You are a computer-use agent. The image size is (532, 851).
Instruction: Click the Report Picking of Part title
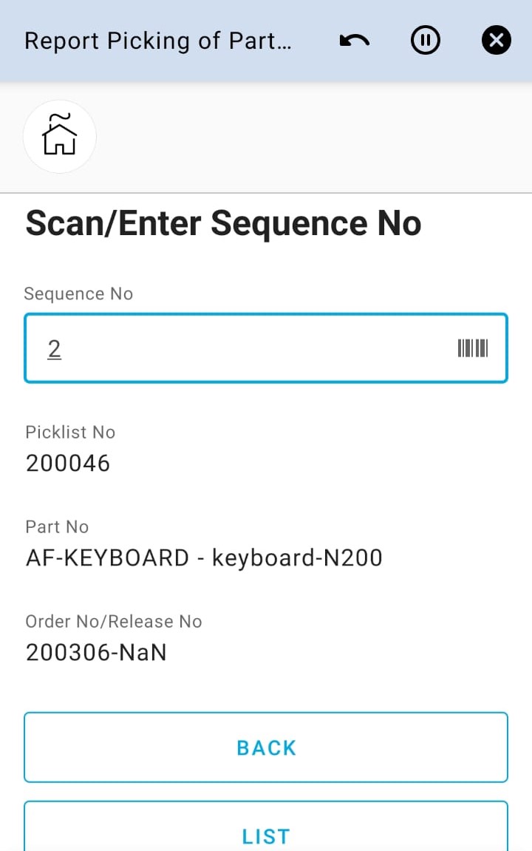click(157, 41)
